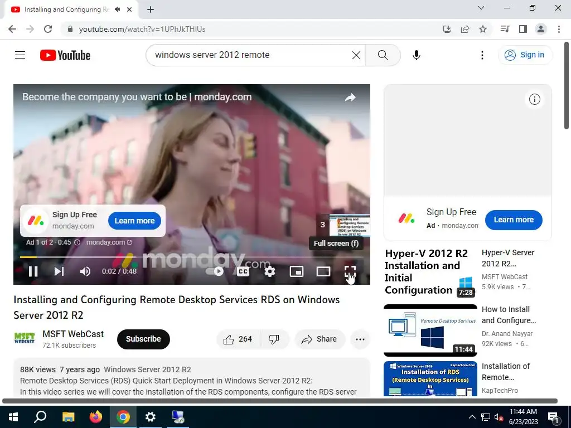
Task: Click the sidebar ad info icon
Action: [534, 99]
